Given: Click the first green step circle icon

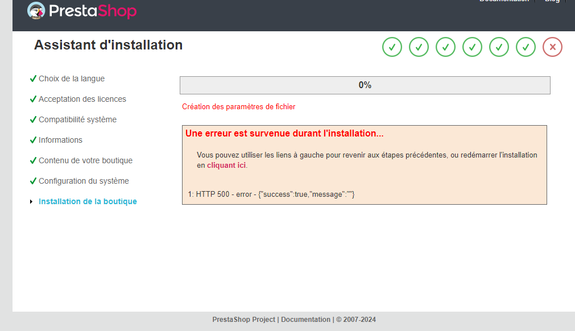Looking at the screenshot, I should coord(392,47).
